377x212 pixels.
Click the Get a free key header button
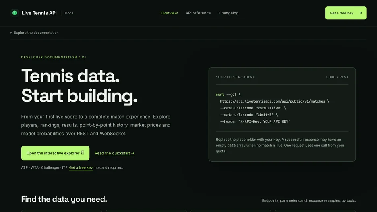346,13
